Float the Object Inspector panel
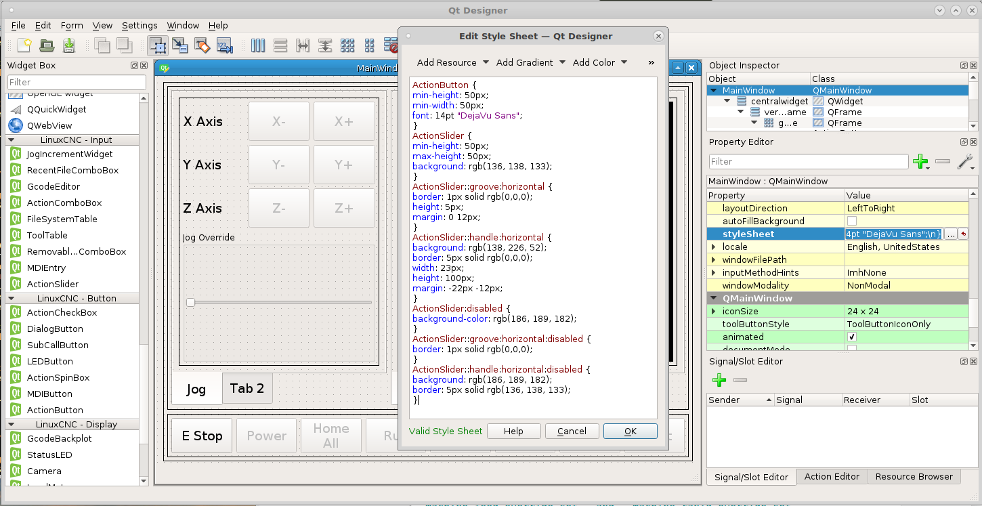Image resolution: width=982 pixels, height=506 pixels. pos(964,66)
